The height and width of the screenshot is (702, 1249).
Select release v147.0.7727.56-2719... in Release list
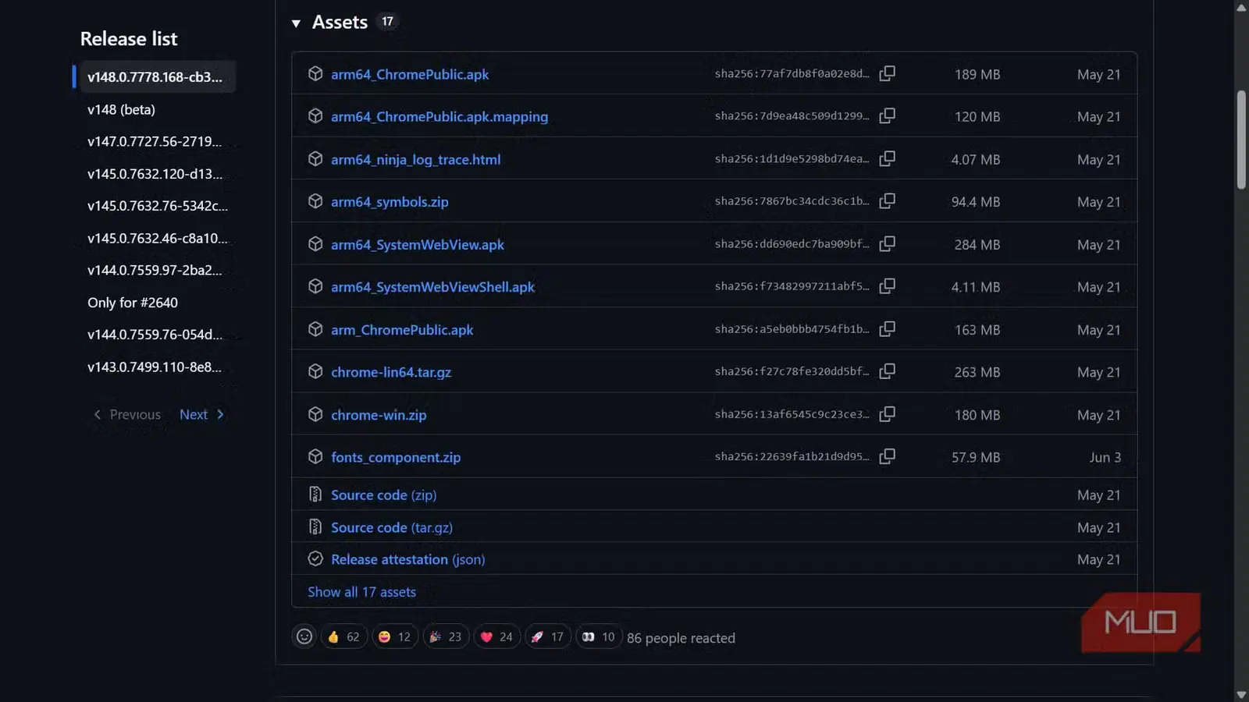pos(155,141)
